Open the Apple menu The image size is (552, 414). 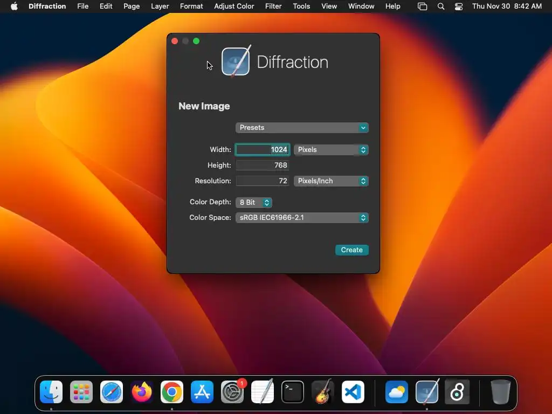tap(14, 6)
